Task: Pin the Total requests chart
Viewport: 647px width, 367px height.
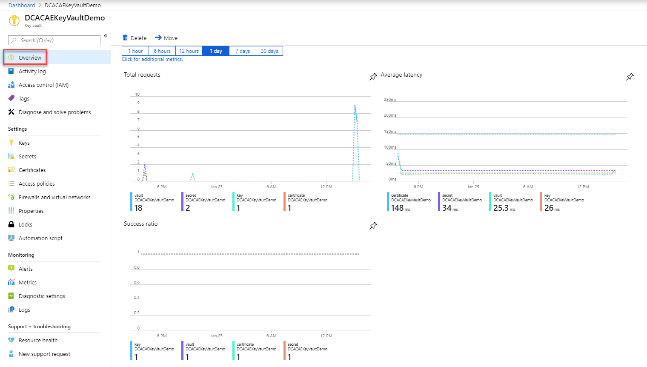Action: pyautogui.click(x=373, y=77)
